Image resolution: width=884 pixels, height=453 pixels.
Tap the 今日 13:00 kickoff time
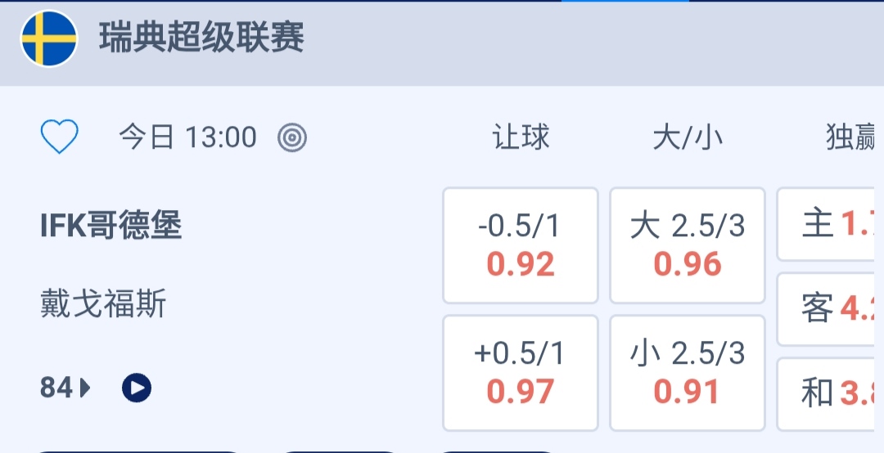point(187,137)
